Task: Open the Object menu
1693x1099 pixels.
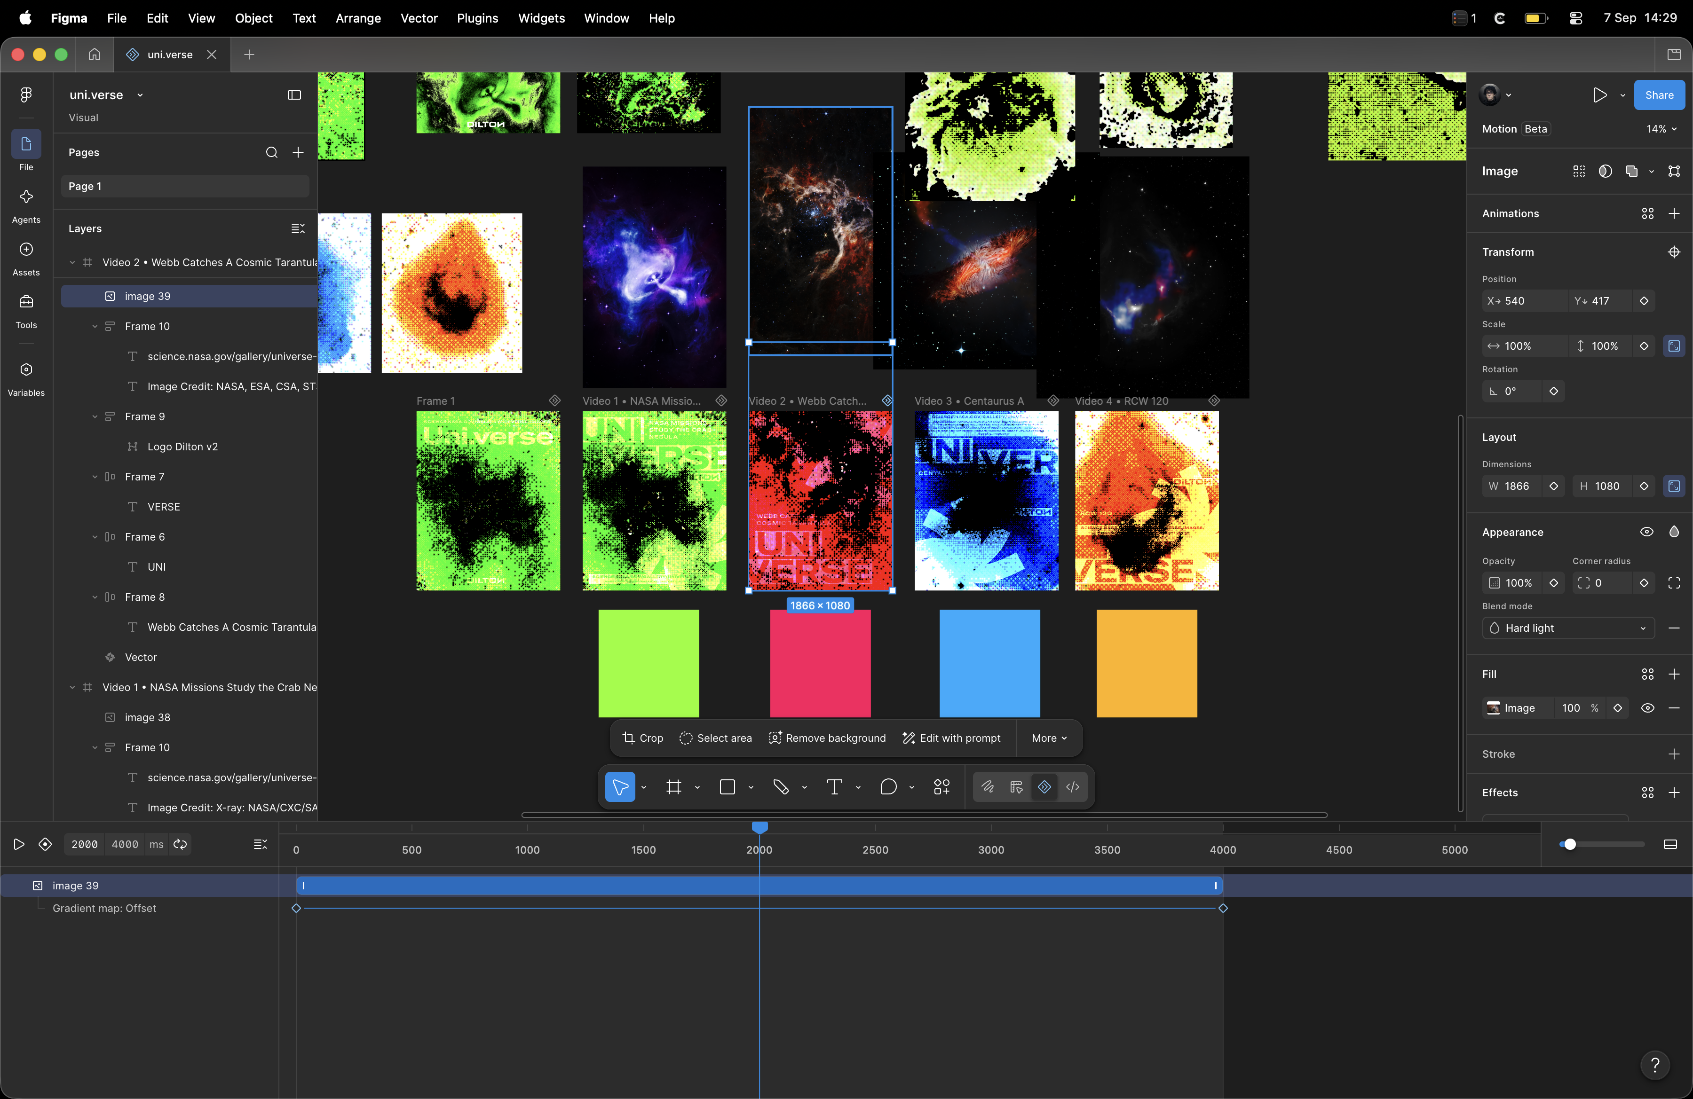Action: [253, 18]
